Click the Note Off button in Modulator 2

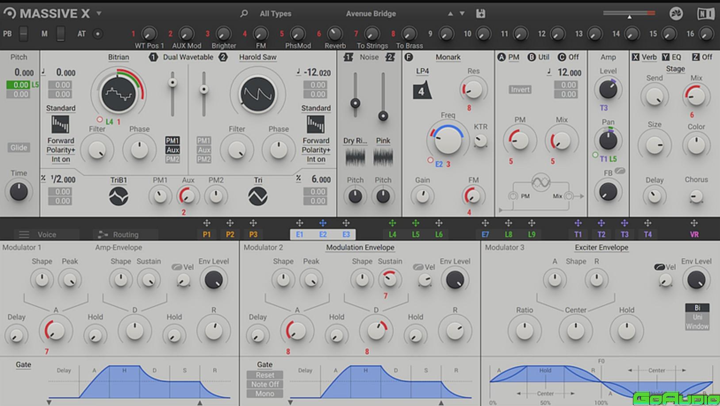point(265,384)
